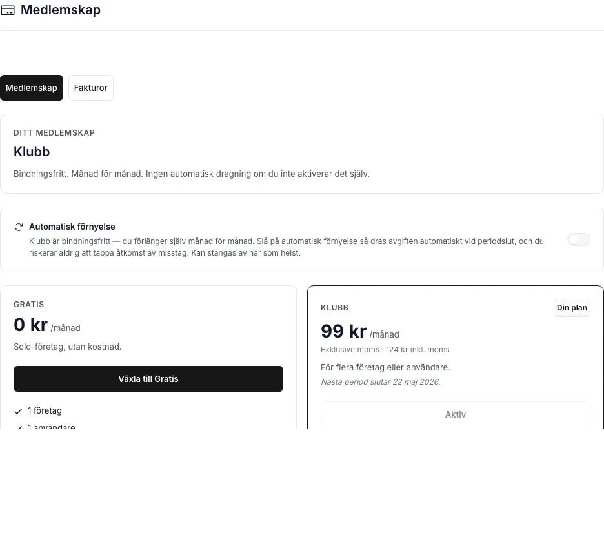The width and height of the screenshot is (604, 555).
Task: Click Nästa period slutar 22 maj 2026 text
Action: click(x=381, y=382)
